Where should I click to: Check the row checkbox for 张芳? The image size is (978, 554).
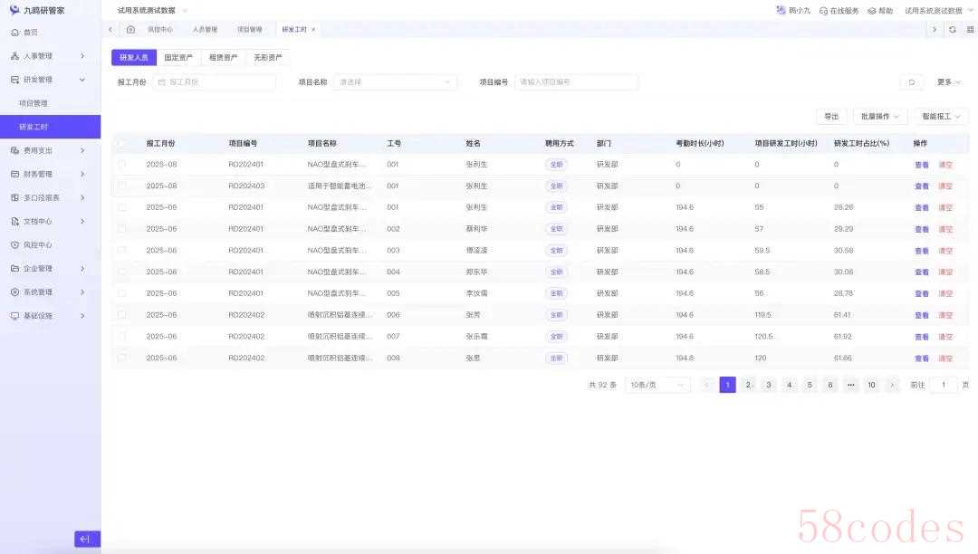[x=122, y=315]
